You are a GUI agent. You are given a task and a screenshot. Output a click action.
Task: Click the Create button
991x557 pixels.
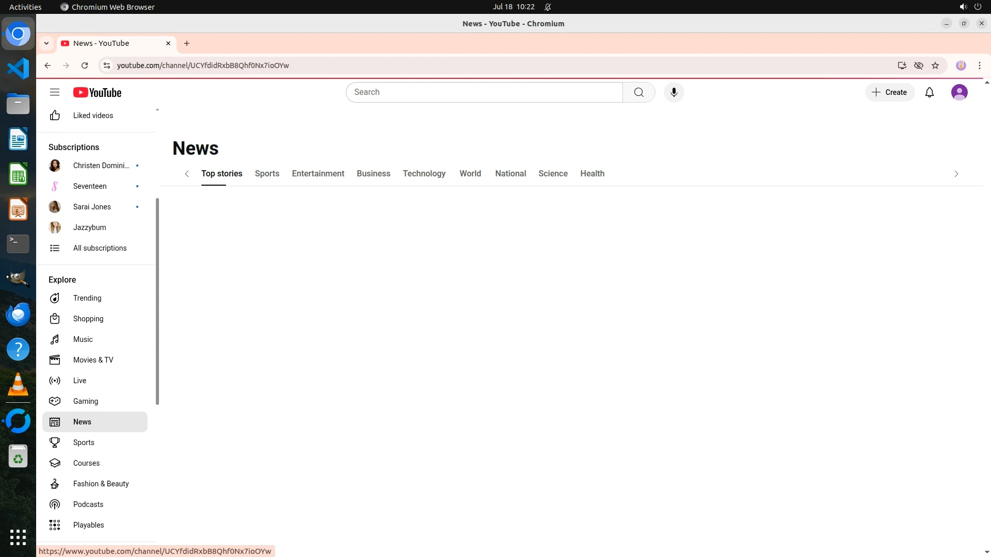coord(889,92)
